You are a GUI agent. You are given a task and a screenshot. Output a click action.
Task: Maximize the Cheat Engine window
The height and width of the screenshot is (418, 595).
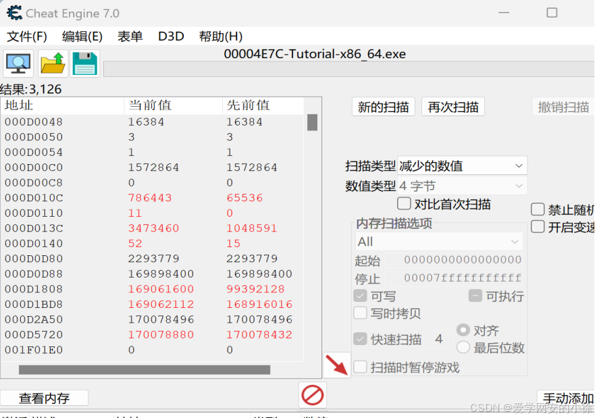pyautogui.click(x=552, y=13)
